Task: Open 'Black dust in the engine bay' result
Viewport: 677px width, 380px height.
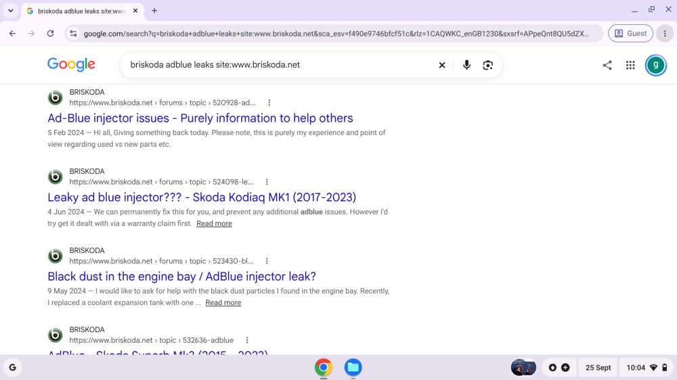Action: tap(181, 277)
